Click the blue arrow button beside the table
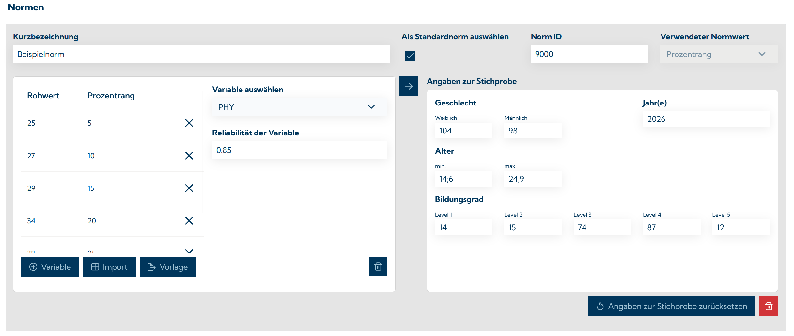This screenshot has height=336, width=794. click(409, 86)
